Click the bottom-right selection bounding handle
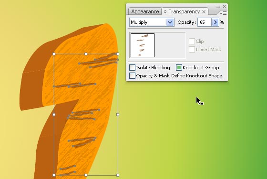Viewport: 267px width, 179px height. 118,175
